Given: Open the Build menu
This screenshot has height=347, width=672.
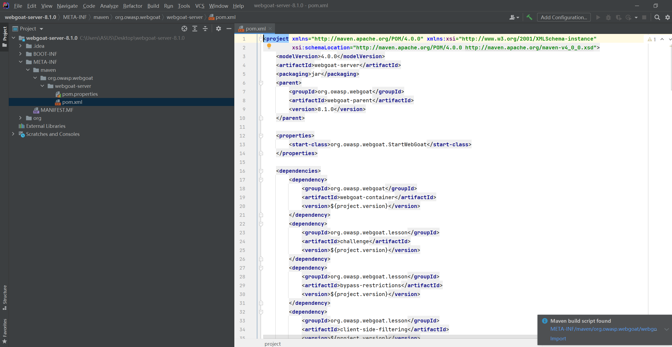Looking at the screenshot, I should pos(153,6).
